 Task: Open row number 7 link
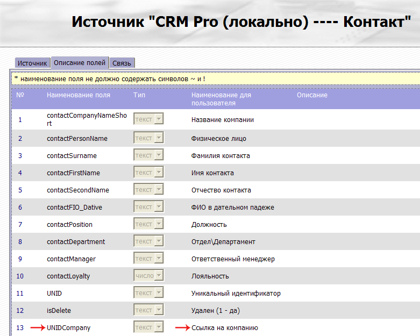[x=20, y=224]
